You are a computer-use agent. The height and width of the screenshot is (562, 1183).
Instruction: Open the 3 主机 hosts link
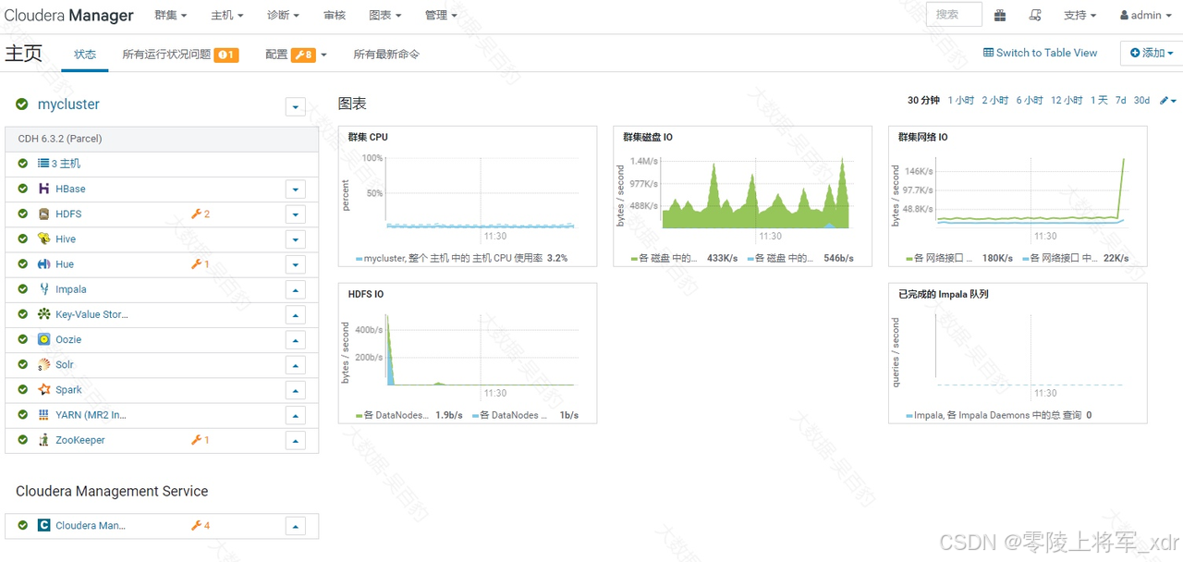(66, 163)
